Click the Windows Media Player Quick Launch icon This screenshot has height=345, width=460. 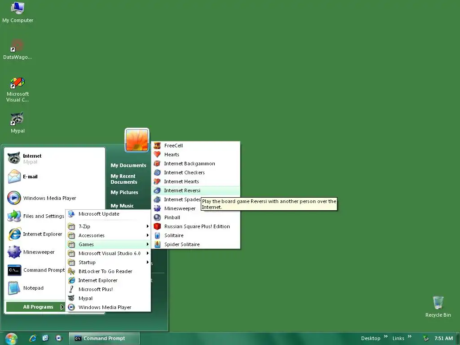pyautogui.click(x=59, y=338)
